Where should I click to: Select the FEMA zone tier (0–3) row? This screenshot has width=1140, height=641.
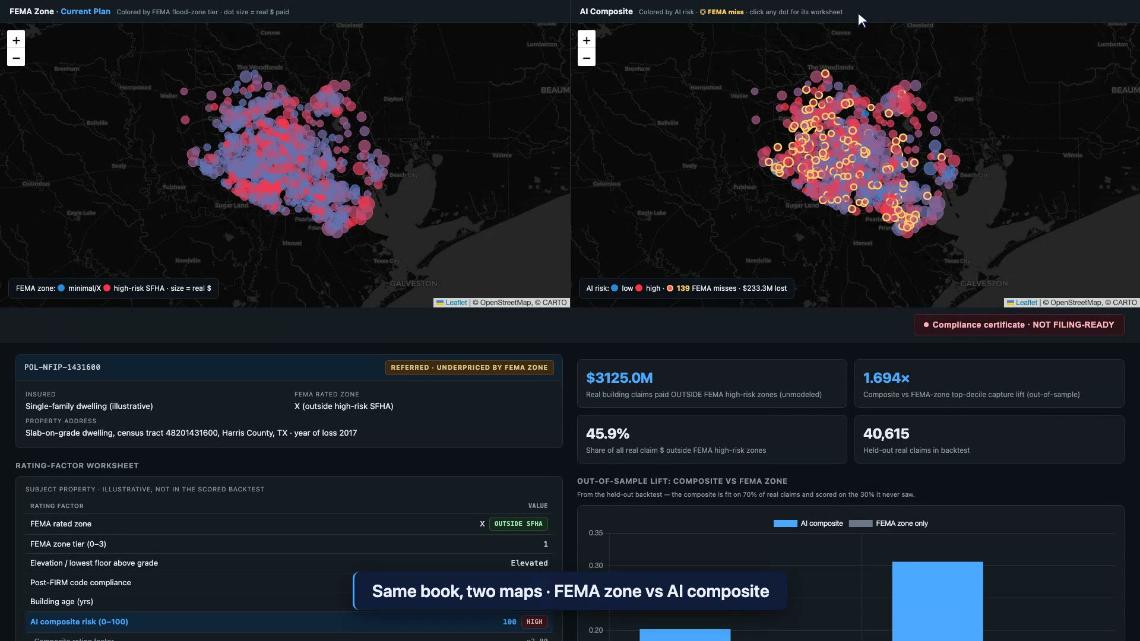pos(289,544)
